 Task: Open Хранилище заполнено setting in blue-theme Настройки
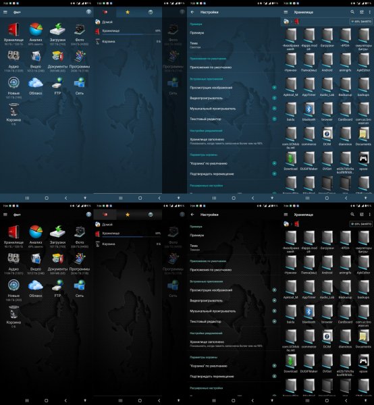tap(234, 141)
